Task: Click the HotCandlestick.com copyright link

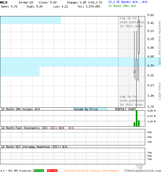Action: [142, 170]
